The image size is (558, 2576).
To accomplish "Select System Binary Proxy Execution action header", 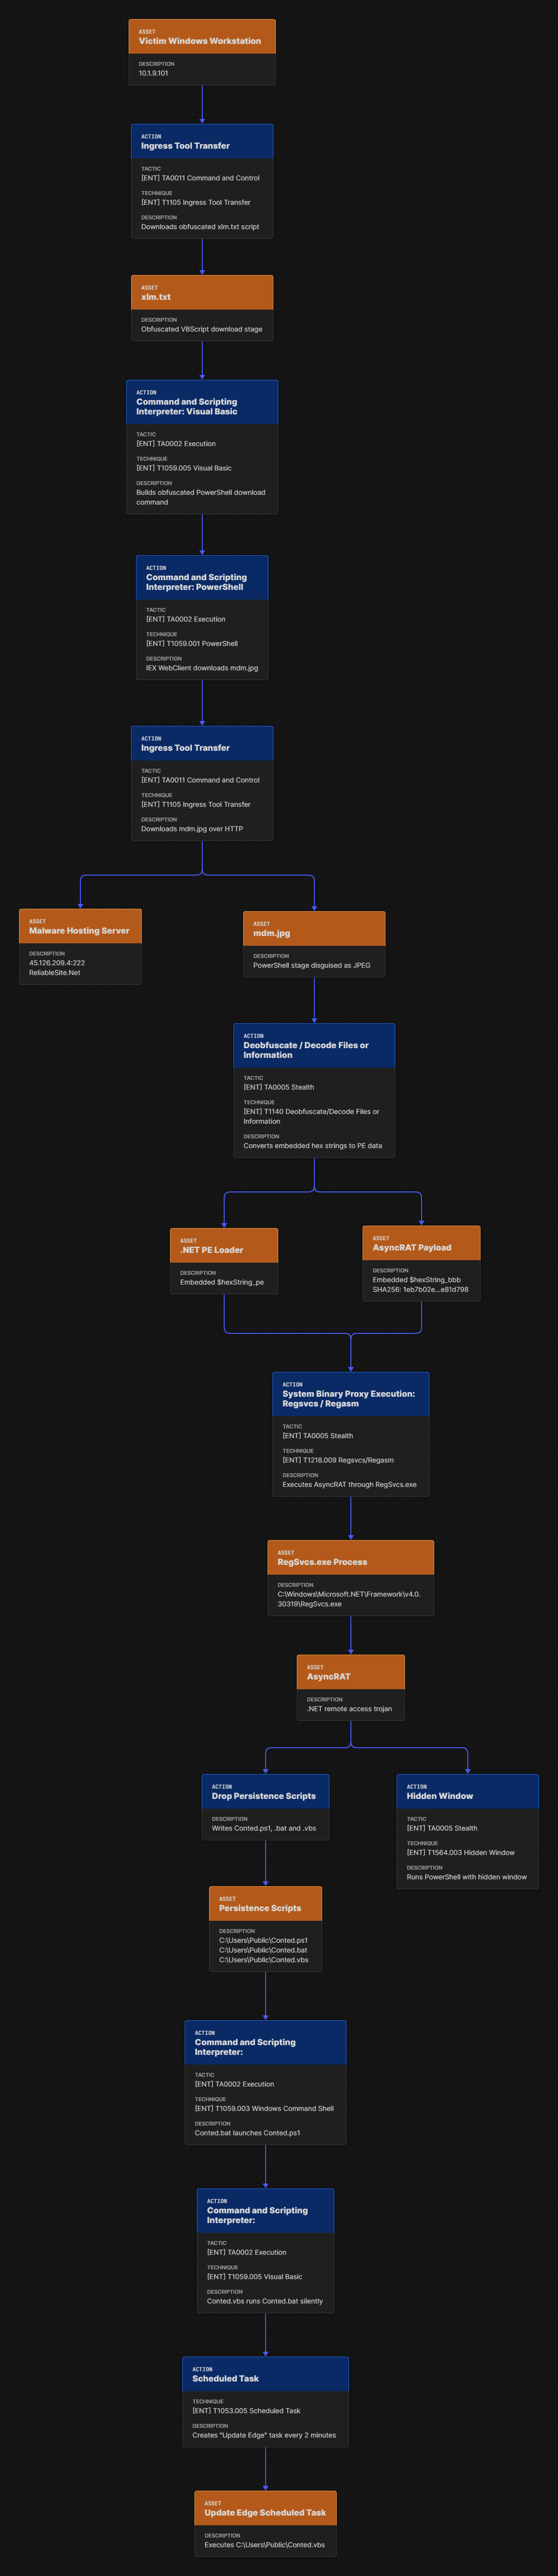I will click(x=351, y=1394).
